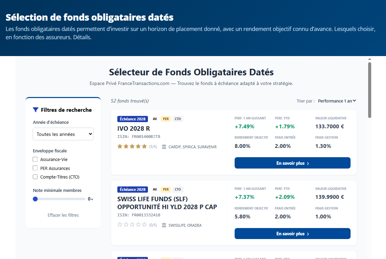
Task: Click the bank icon next to SWISSLIFE, ORADEA
Action: pos(164,225)
